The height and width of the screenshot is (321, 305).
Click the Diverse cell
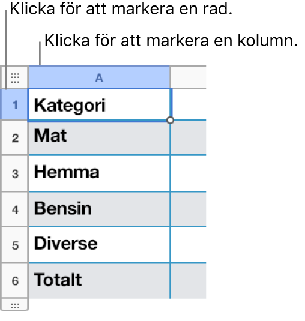[x=99, y=245]
